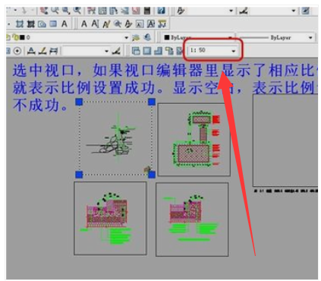Select the Single Line Text tool

point(95,24)
